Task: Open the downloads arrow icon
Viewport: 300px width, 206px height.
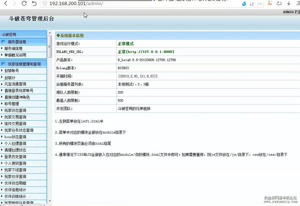Action: point(289,3)
